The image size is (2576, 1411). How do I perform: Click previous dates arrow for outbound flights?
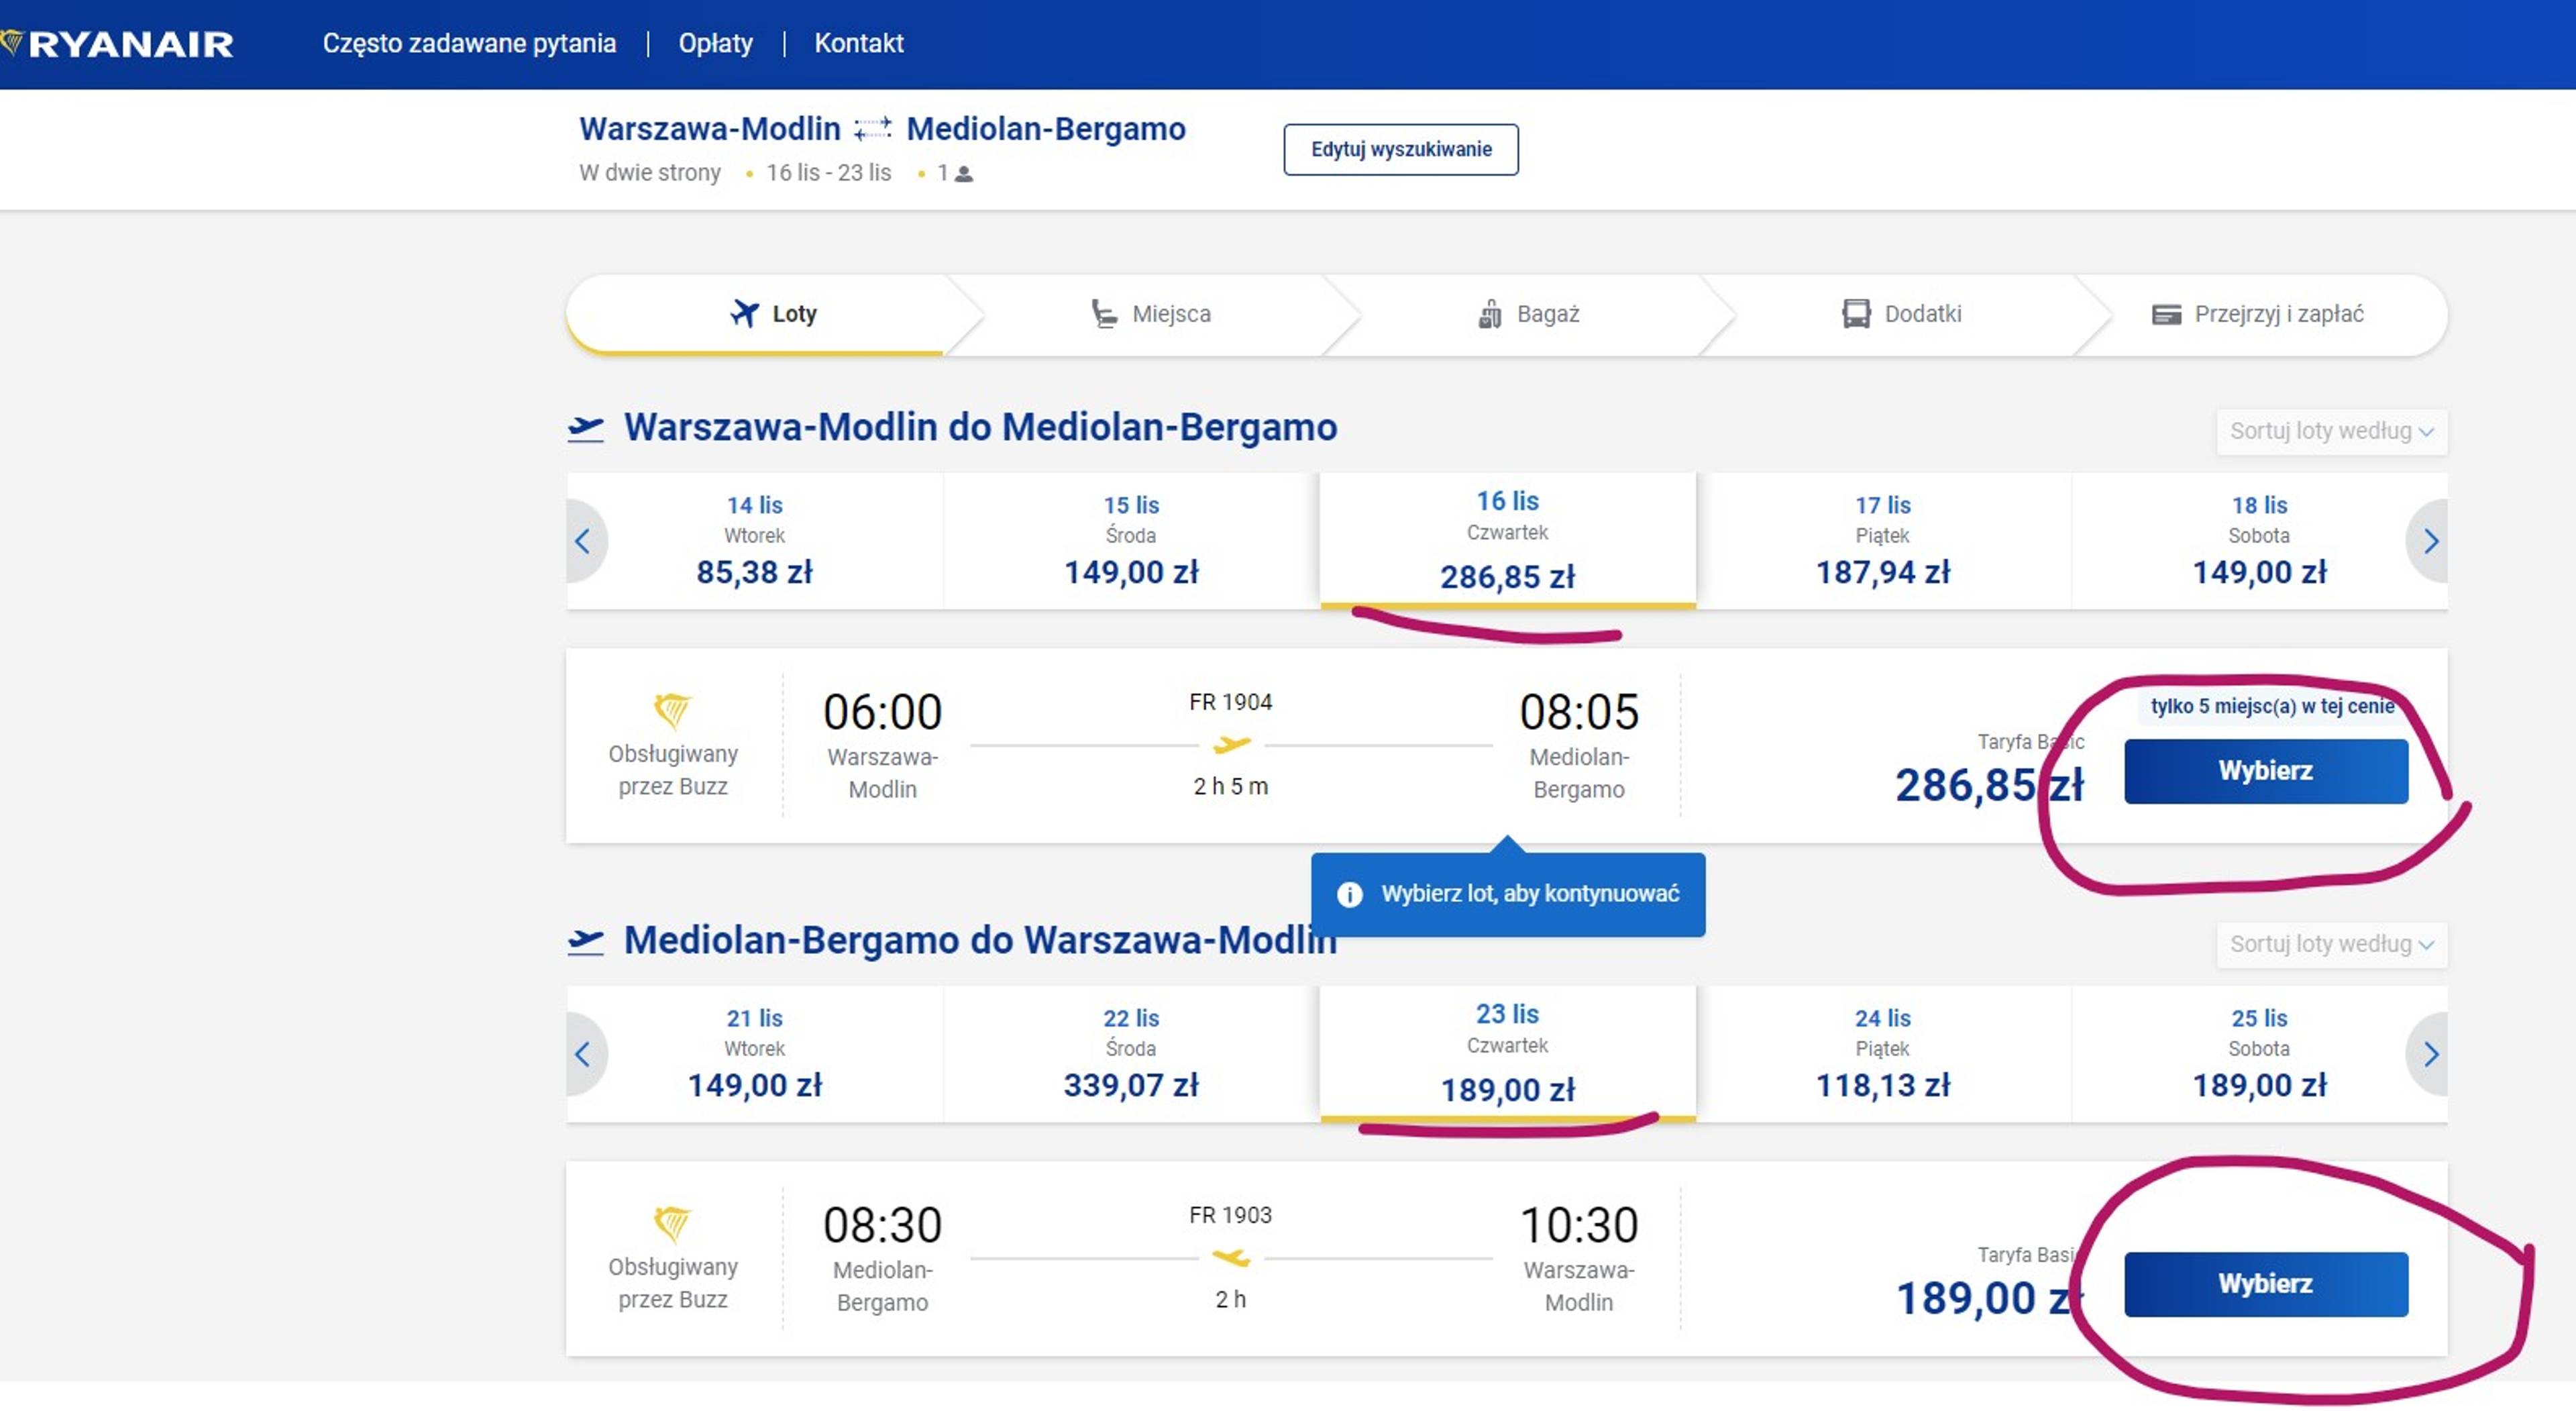tap(584, 541)
